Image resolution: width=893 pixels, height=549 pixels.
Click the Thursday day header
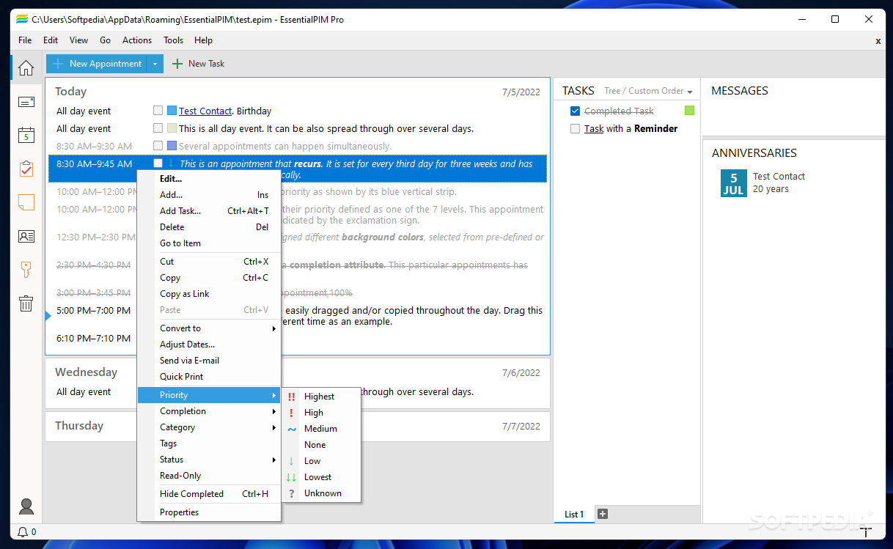tap(79, 426)
